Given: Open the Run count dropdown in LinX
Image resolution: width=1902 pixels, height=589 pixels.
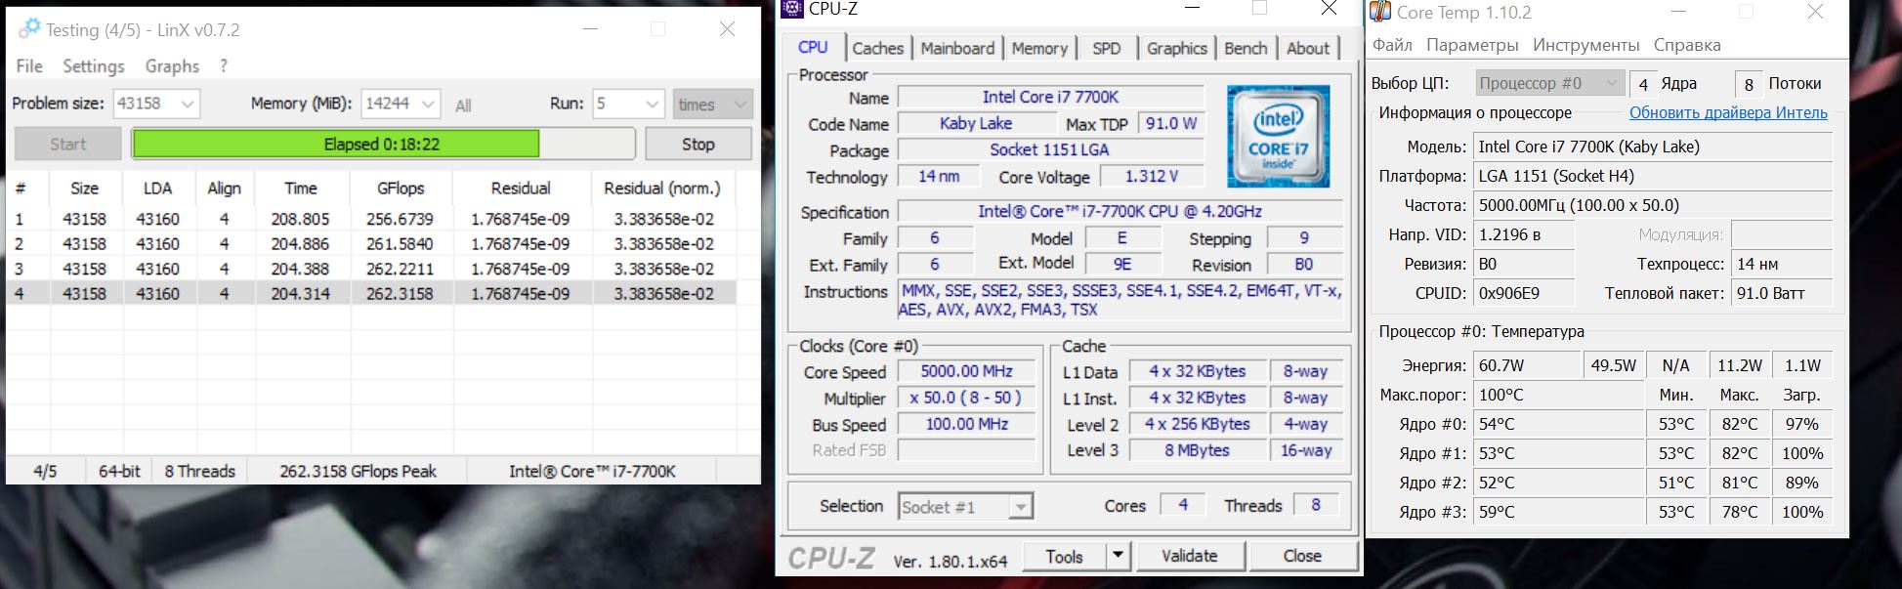Looking at the screenshot, I should point(654,104).
